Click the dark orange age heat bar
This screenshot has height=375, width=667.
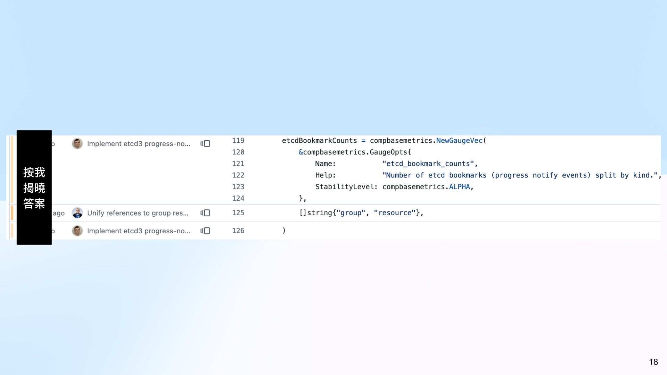12,213
